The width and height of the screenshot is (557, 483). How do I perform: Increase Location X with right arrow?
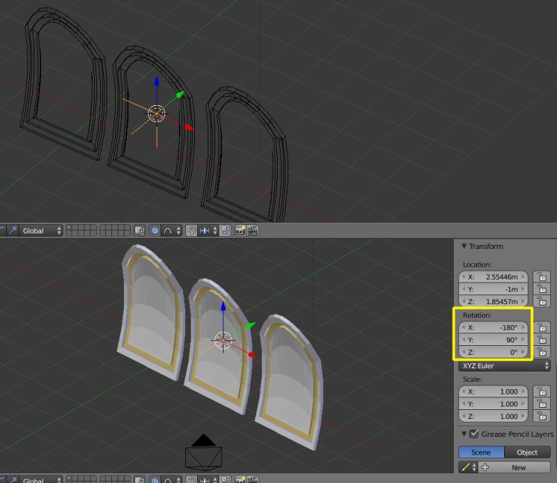click(523, 277)
